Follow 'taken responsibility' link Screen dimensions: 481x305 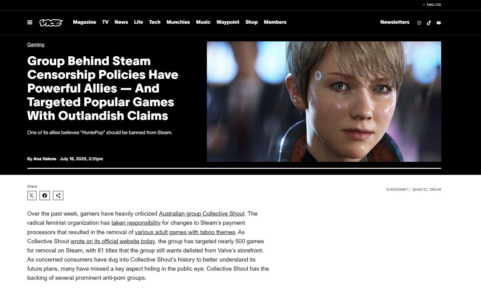click(136, 223)
